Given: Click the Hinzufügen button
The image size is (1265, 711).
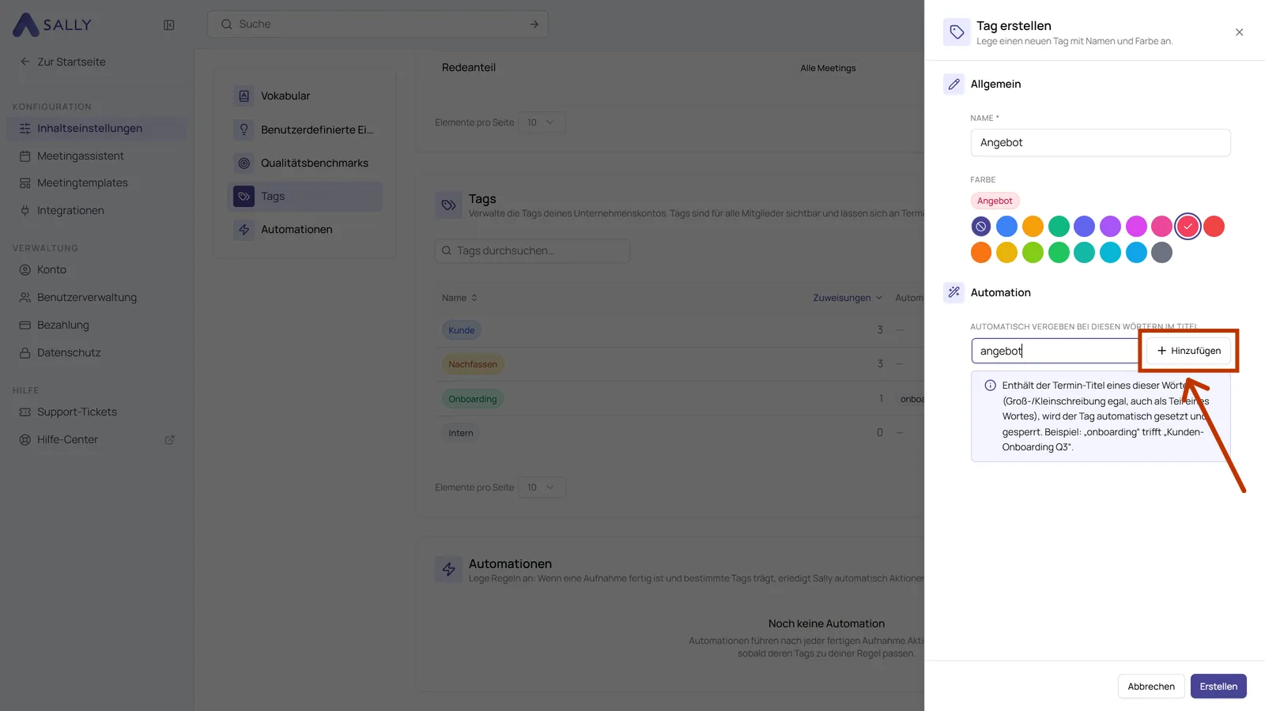Looking at the screenshot, I should click(1188, 351).
